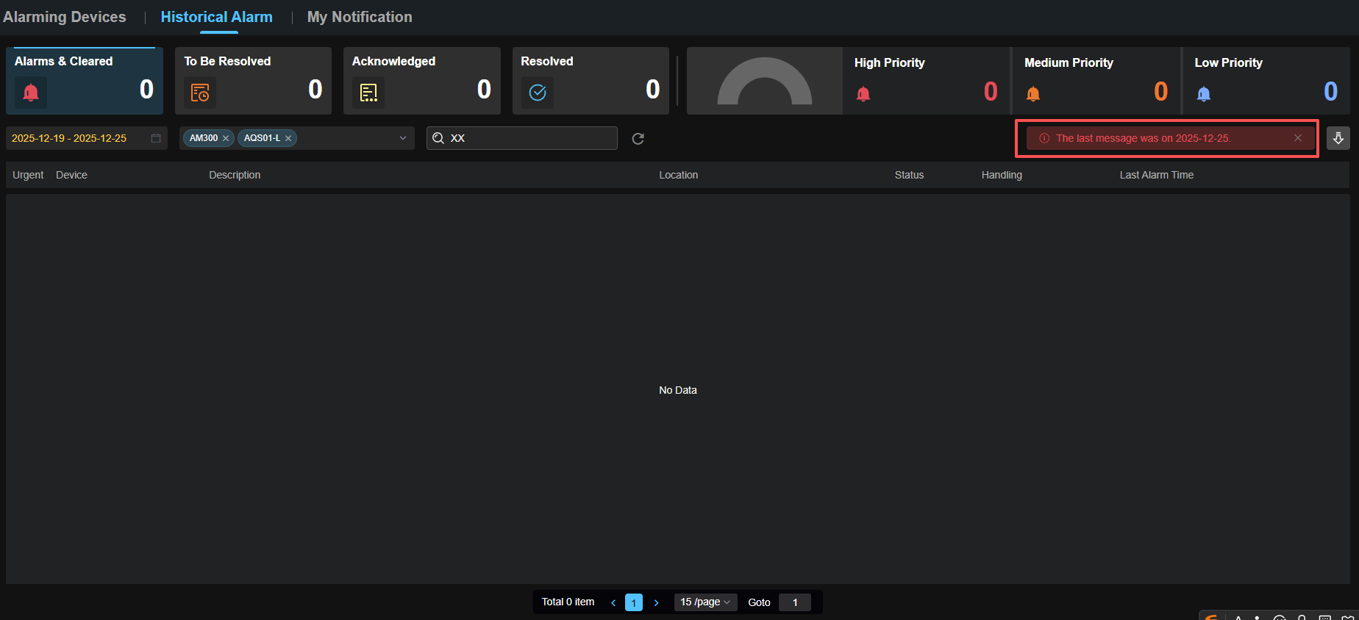Switch to the Alarming Devices tab
The image size is (1359, 620).
pyautogui.click(x=65, y=17)
